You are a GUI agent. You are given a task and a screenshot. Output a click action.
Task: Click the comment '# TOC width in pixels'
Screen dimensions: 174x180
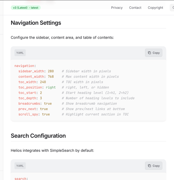[x=82, y=82]
